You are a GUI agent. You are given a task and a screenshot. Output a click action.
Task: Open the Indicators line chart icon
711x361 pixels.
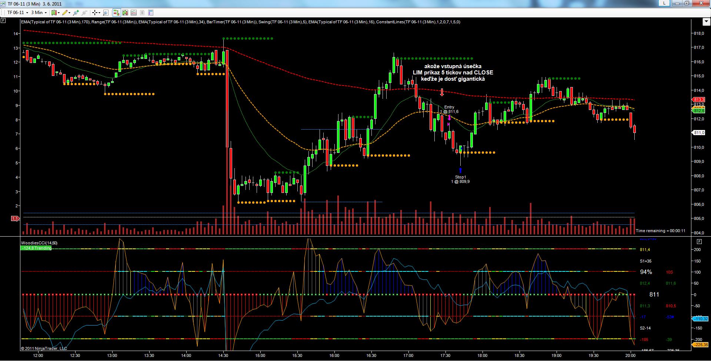pos(134,13)
